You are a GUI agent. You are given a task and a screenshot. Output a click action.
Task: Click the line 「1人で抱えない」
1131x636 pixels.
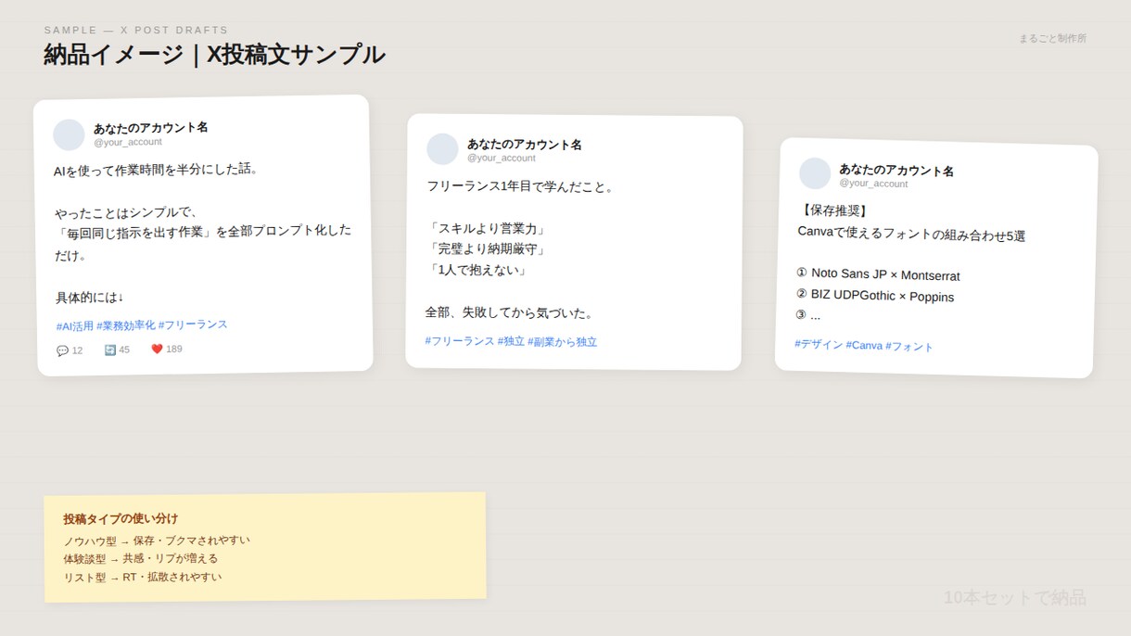click(477, 270)
